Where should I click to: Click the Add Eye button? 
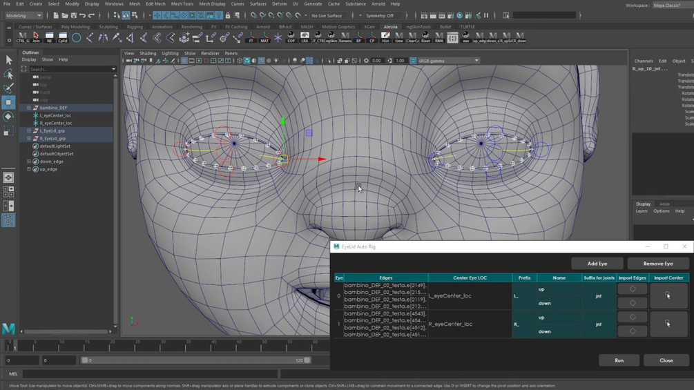tap(597, 264)
